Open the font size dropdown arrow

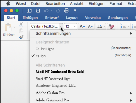coord(75,26)
